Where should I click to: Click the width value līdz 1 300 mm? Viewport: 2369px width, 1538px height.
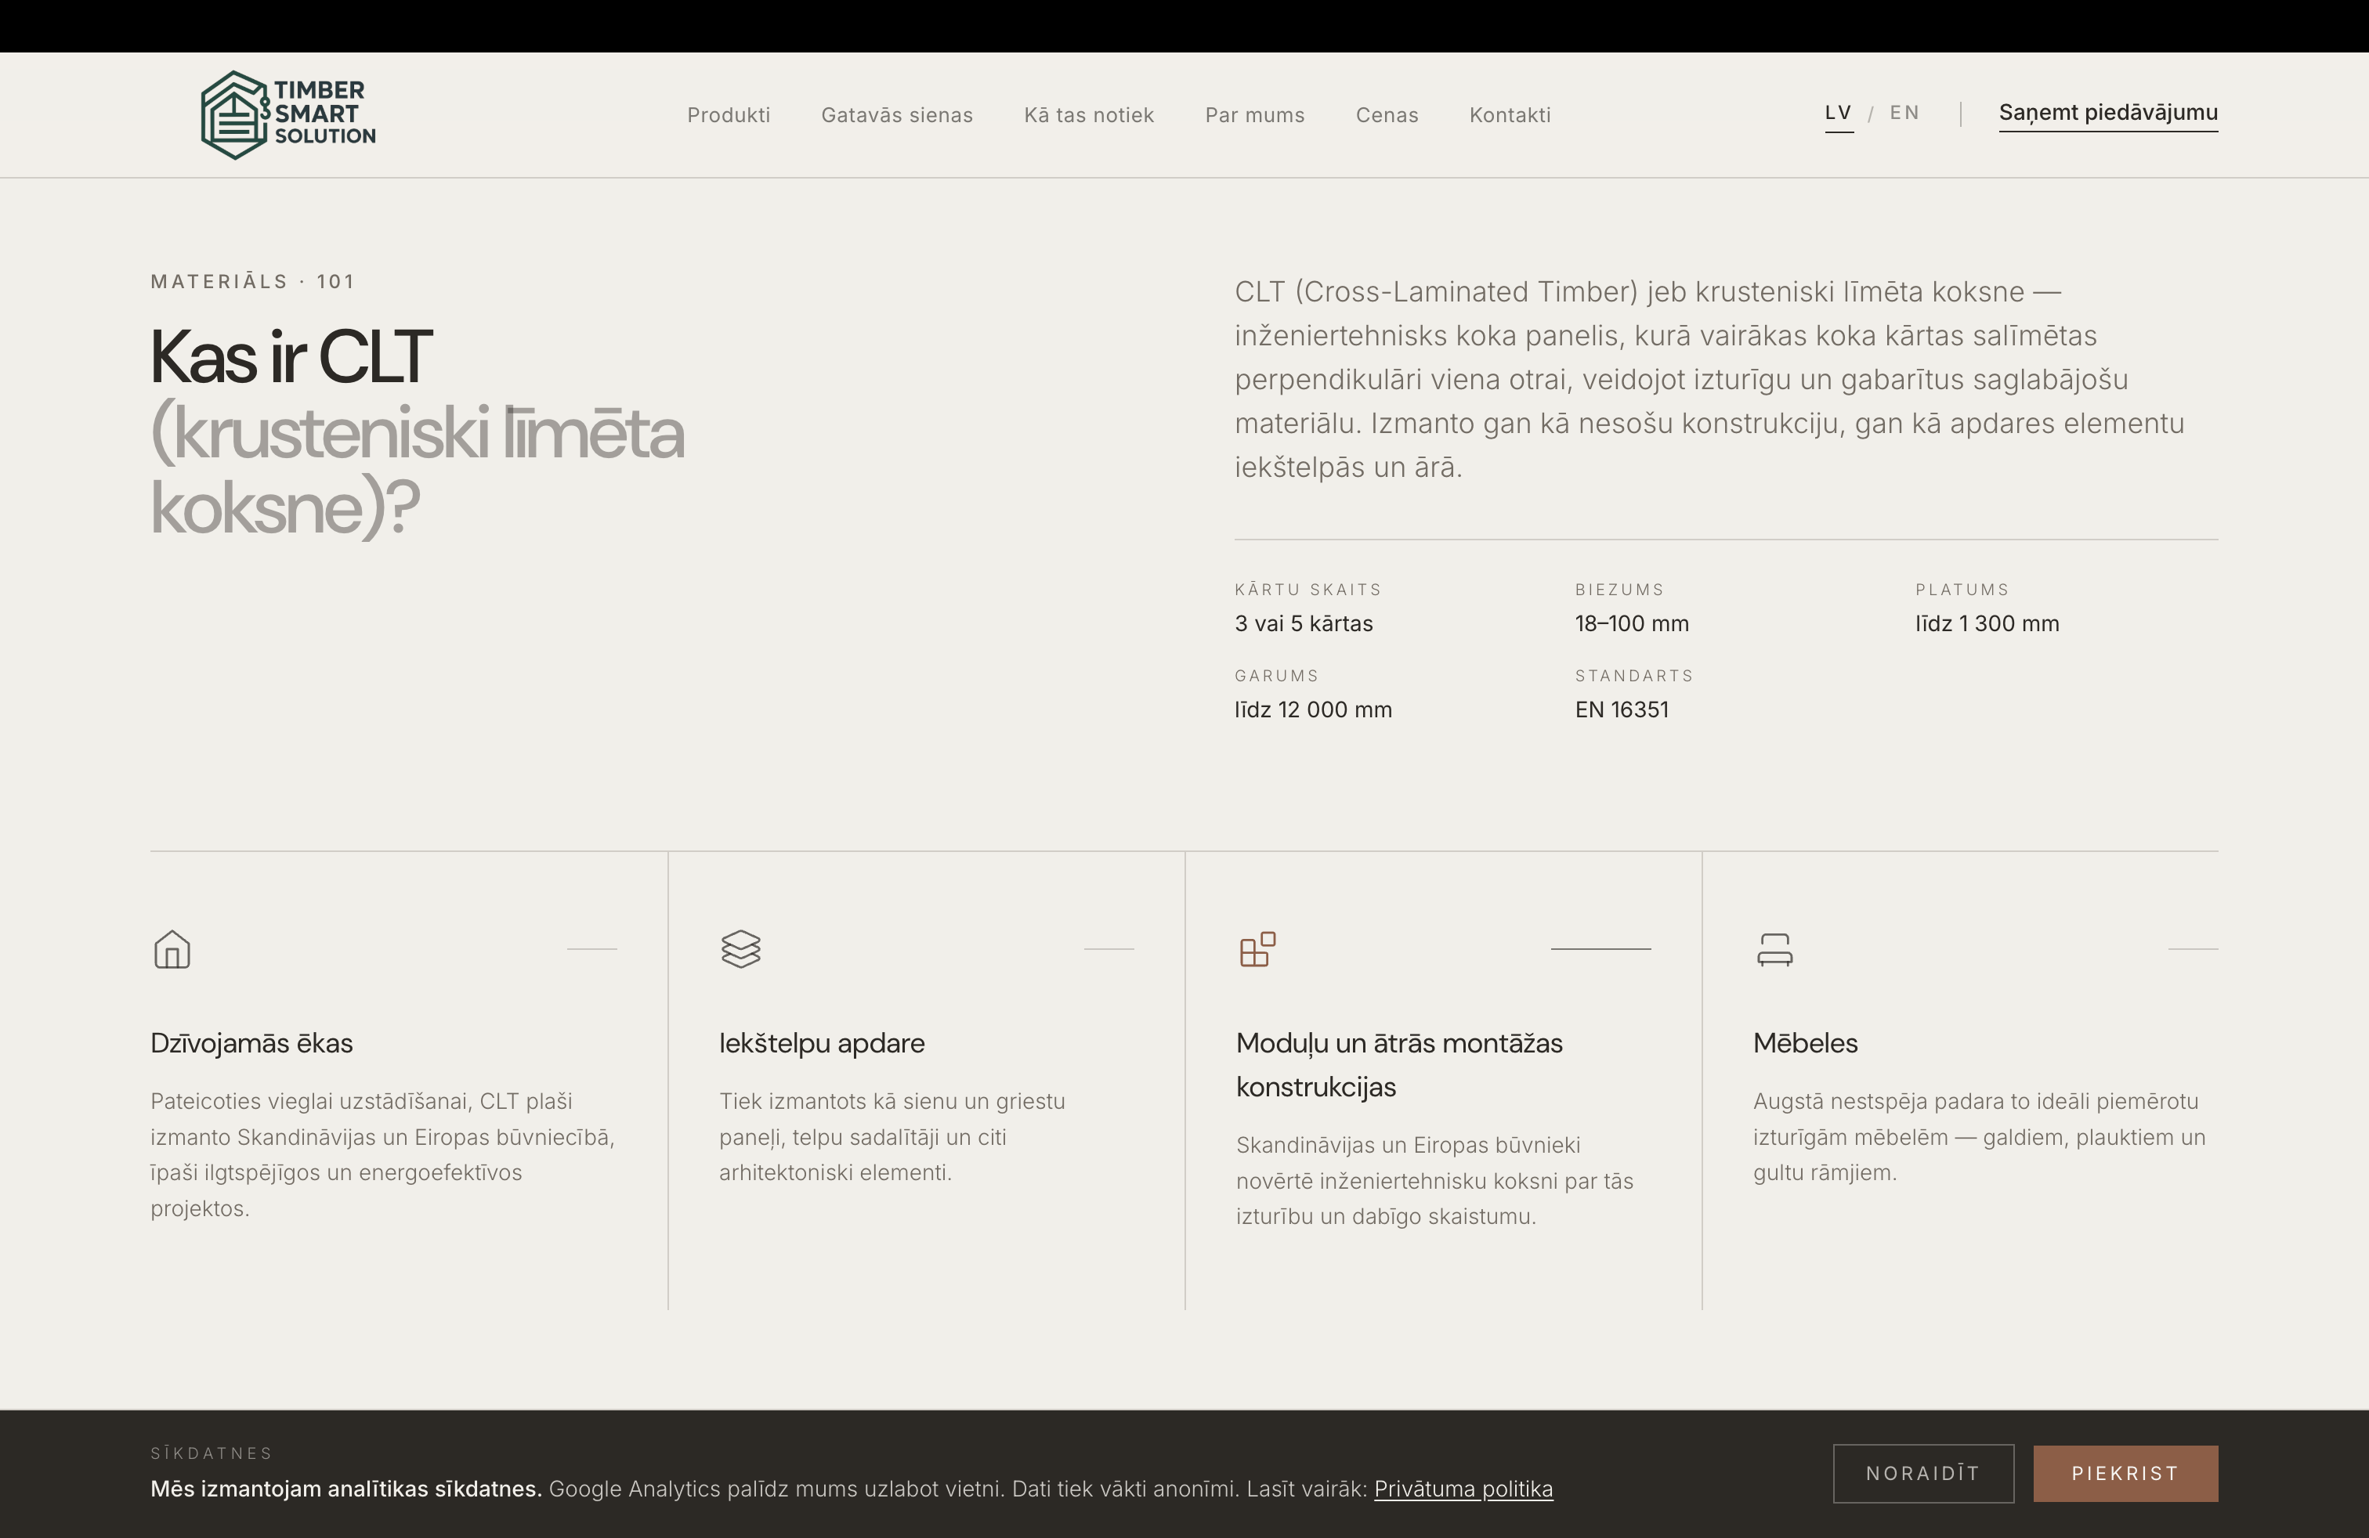(x=1987, y=624)
